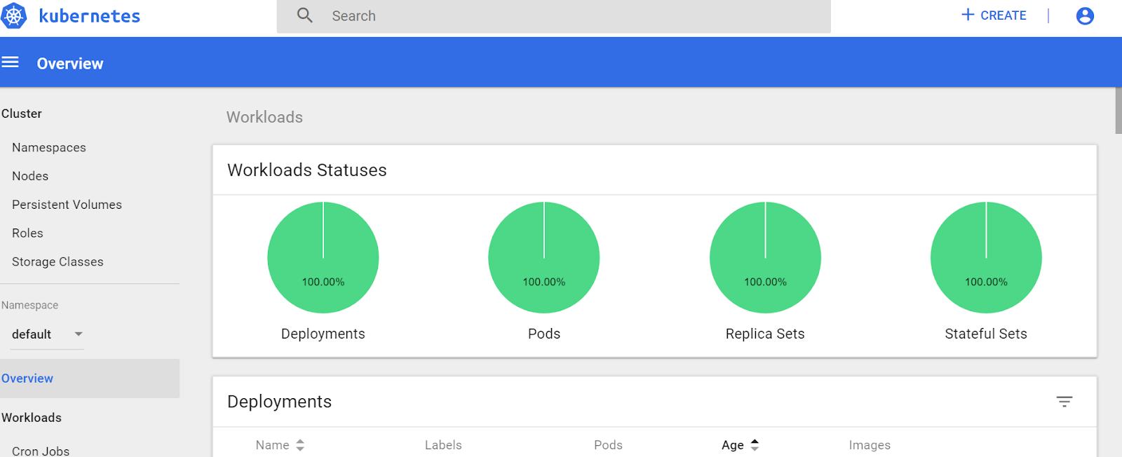Click the 100.00% label on Deployments chart
The width and height of the screenshot is (1122, 457).
[x=323, y=282]
